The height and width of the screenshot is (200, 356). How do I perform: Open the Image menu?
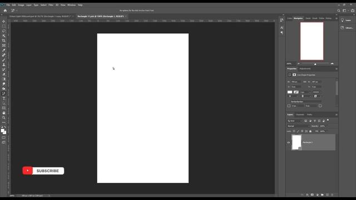(21, 5)
